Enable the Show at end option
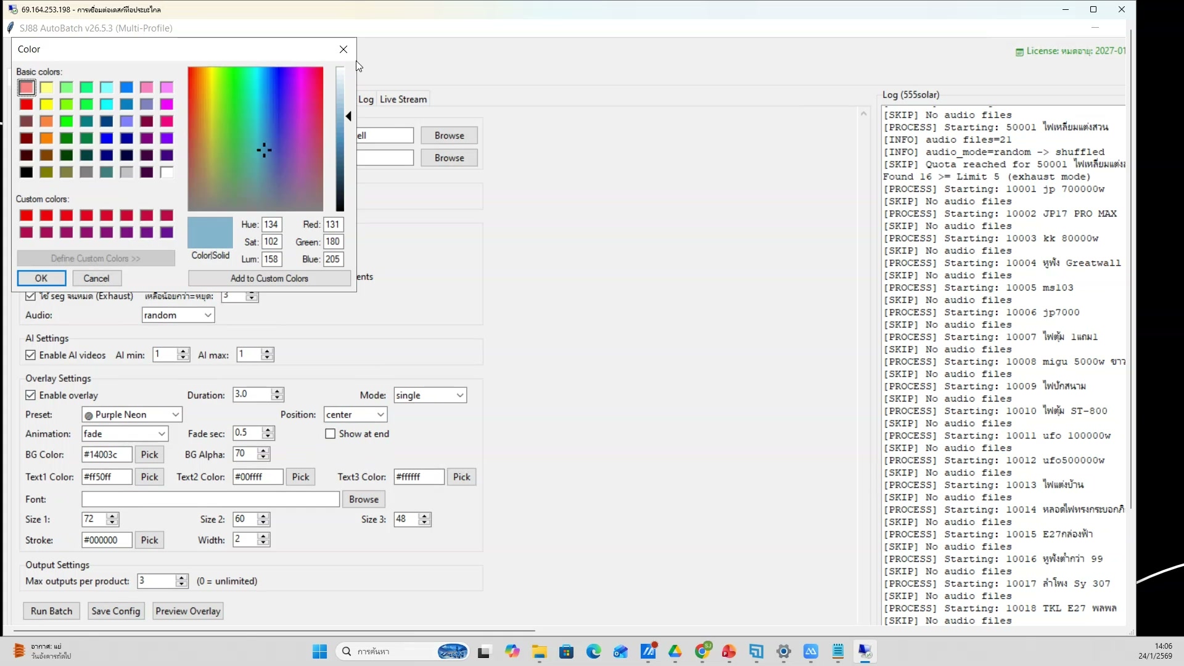This screenshot has height=666, width=1184. click(330, 434)
